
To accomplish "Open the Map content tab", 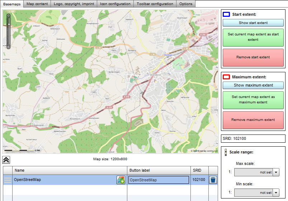I will (37, 4).
